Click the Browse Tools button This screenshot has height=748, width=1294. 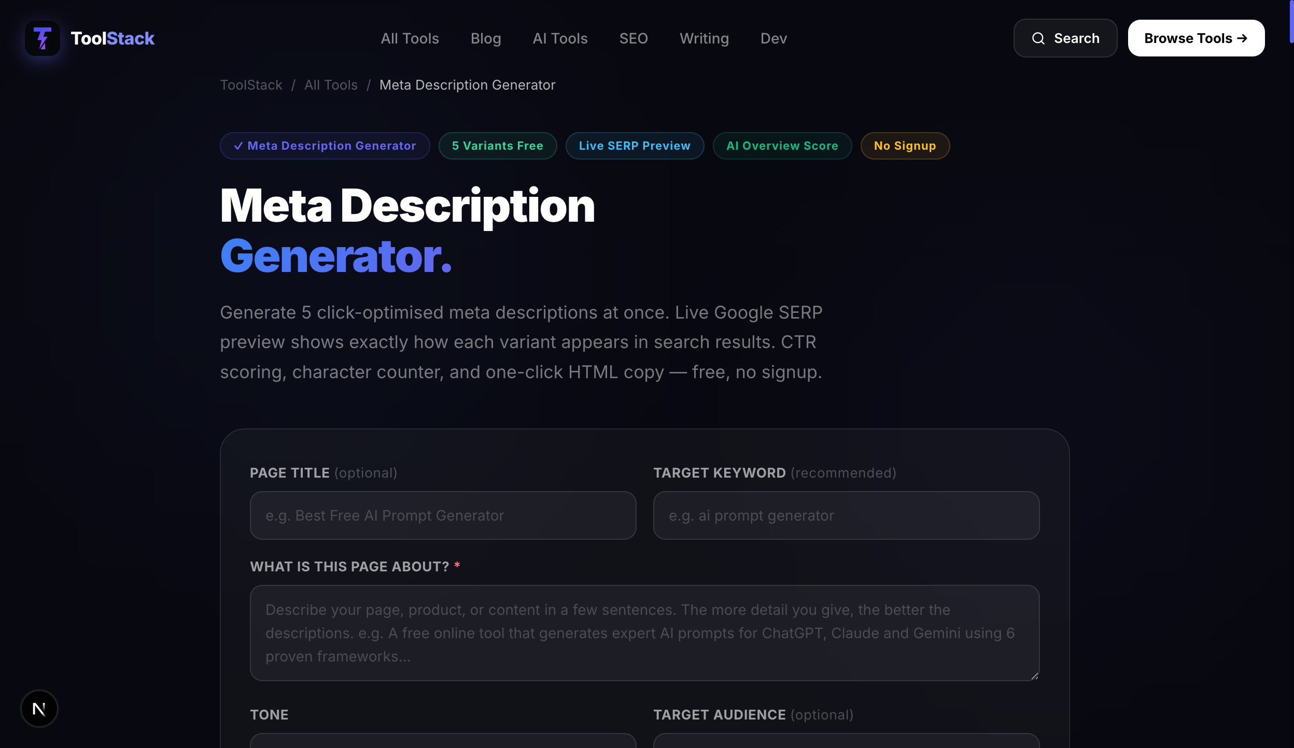[x=1196, y=38]
